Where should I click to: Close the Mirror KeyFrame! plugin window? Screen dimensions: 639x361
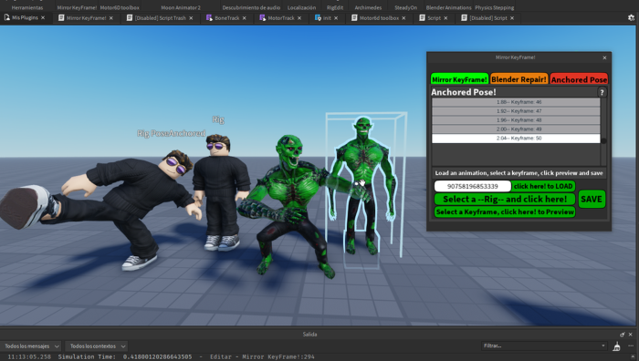pos(604,57)
